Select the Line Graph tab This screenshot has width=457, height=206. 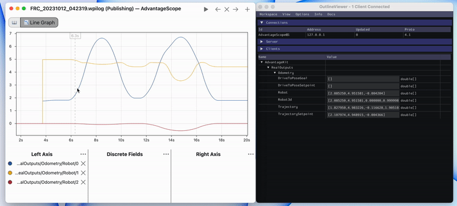point(39,22)
